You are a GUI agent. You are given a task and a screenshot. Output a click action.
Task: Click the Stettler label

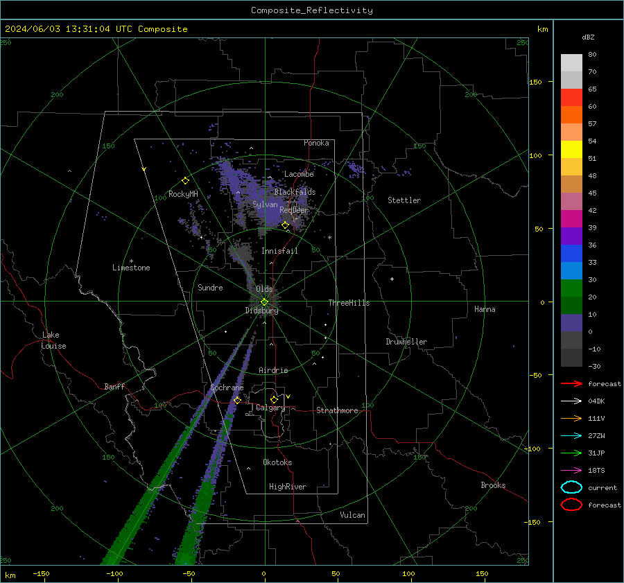point(404,200)
